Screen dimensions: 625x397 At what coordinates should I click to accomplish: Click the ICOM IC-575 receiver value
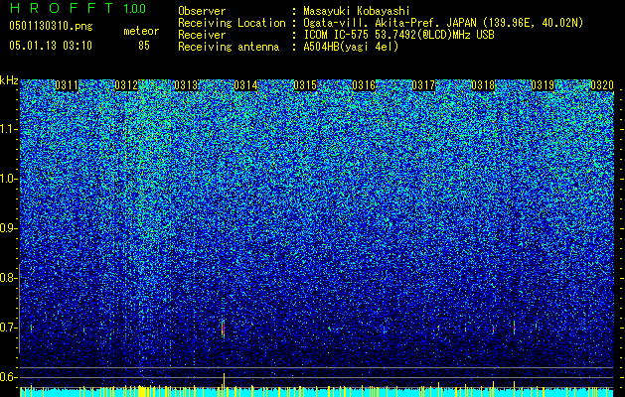[x=398, y=35]
